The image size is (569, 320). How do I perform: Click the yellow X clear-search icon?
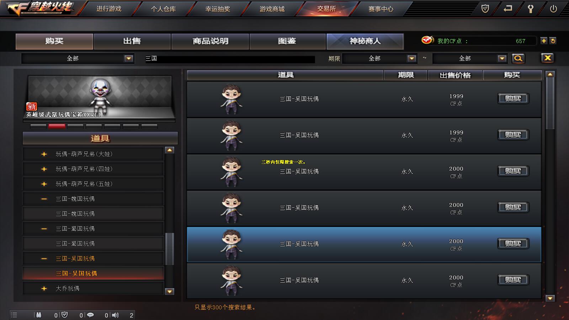click(x=548, y=58)
